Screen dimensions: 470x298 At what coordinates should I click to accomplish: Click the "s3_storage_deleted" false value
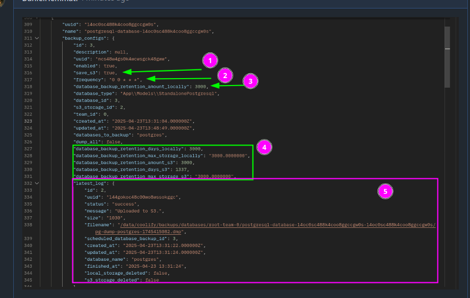(152, 280)
